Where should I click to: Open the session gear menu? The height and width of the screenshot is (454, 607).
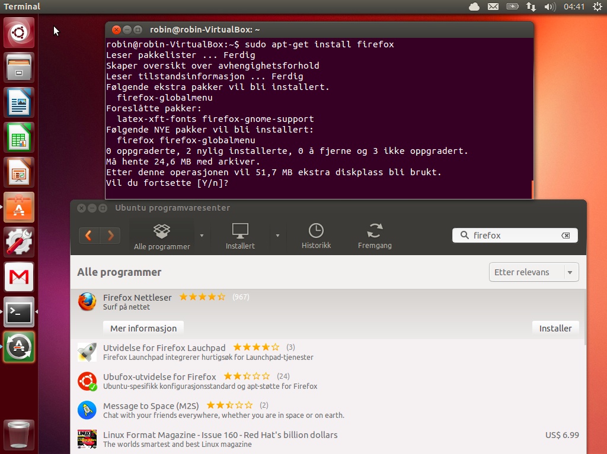(598, 7)
